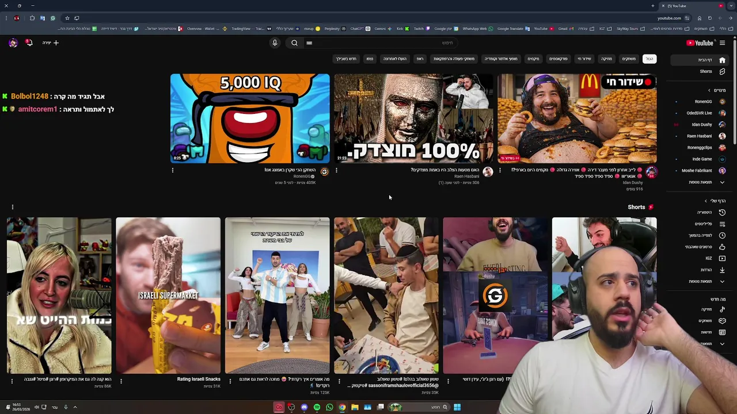Screen dimensions: 737x414
Task: Select the Music (מוזיקה) filter chip
Action: tap(606, 59)
